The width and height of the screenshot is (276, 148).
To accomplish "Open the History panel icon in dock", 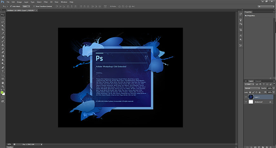I will 240,14.
